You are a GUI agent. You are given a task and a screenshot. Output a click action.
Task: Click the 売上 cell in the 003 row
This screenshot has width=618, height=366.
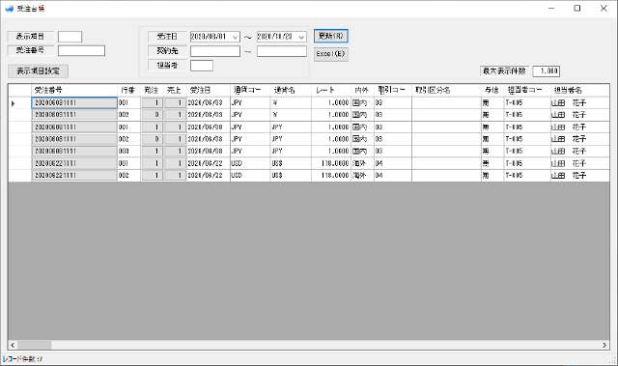[175, 152]
